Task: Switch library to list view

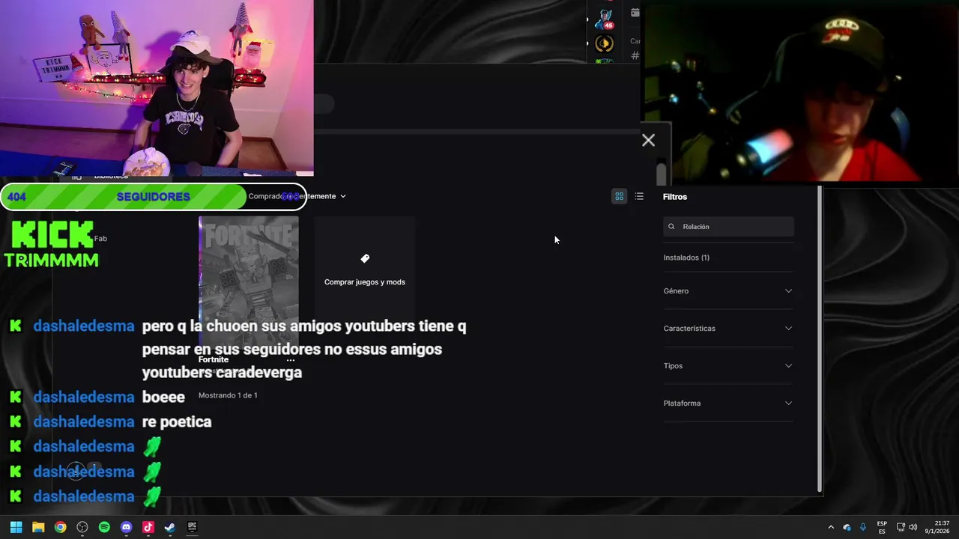Action: click(639, 196)
